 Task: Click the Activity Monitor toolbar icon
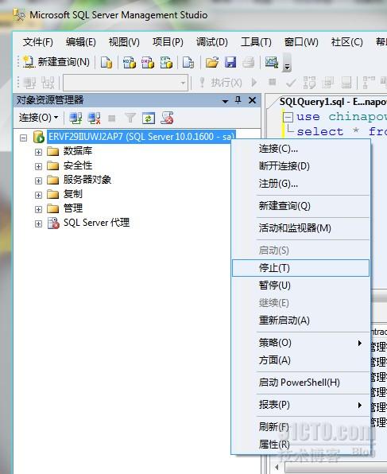[272, 62]
